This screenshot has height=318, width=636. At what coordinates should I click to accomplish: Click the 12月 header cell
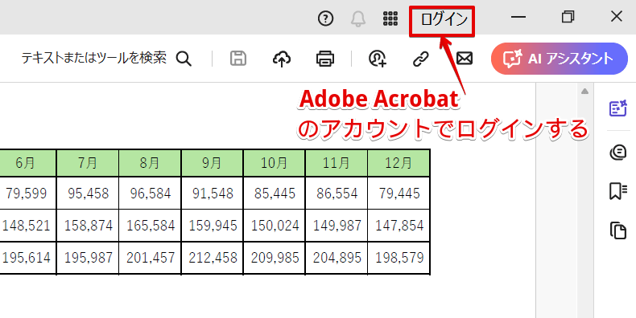click(x=399, y=163)
